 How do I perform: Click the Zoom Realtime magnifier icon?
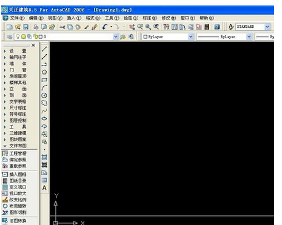click(140, 27)
